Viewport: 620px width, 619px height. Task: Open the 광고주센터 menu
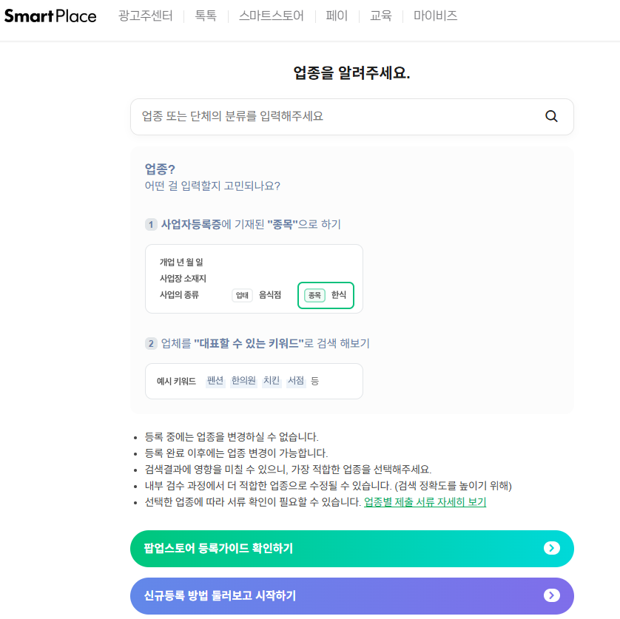(146, 16)
